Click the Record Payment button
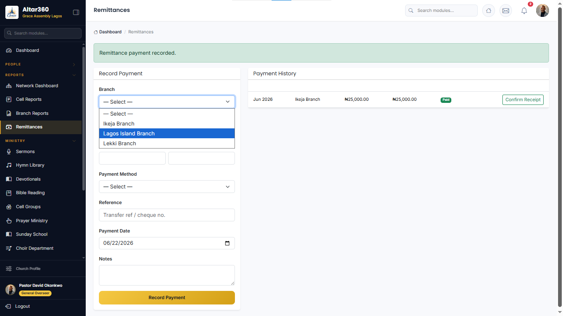This screenshot has height=316, width=563. pos(167,297)
